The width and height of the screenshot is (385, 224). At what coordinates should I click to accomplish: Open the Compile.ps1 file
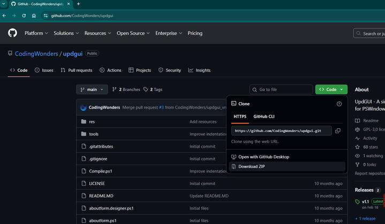[x=101, y=171]
